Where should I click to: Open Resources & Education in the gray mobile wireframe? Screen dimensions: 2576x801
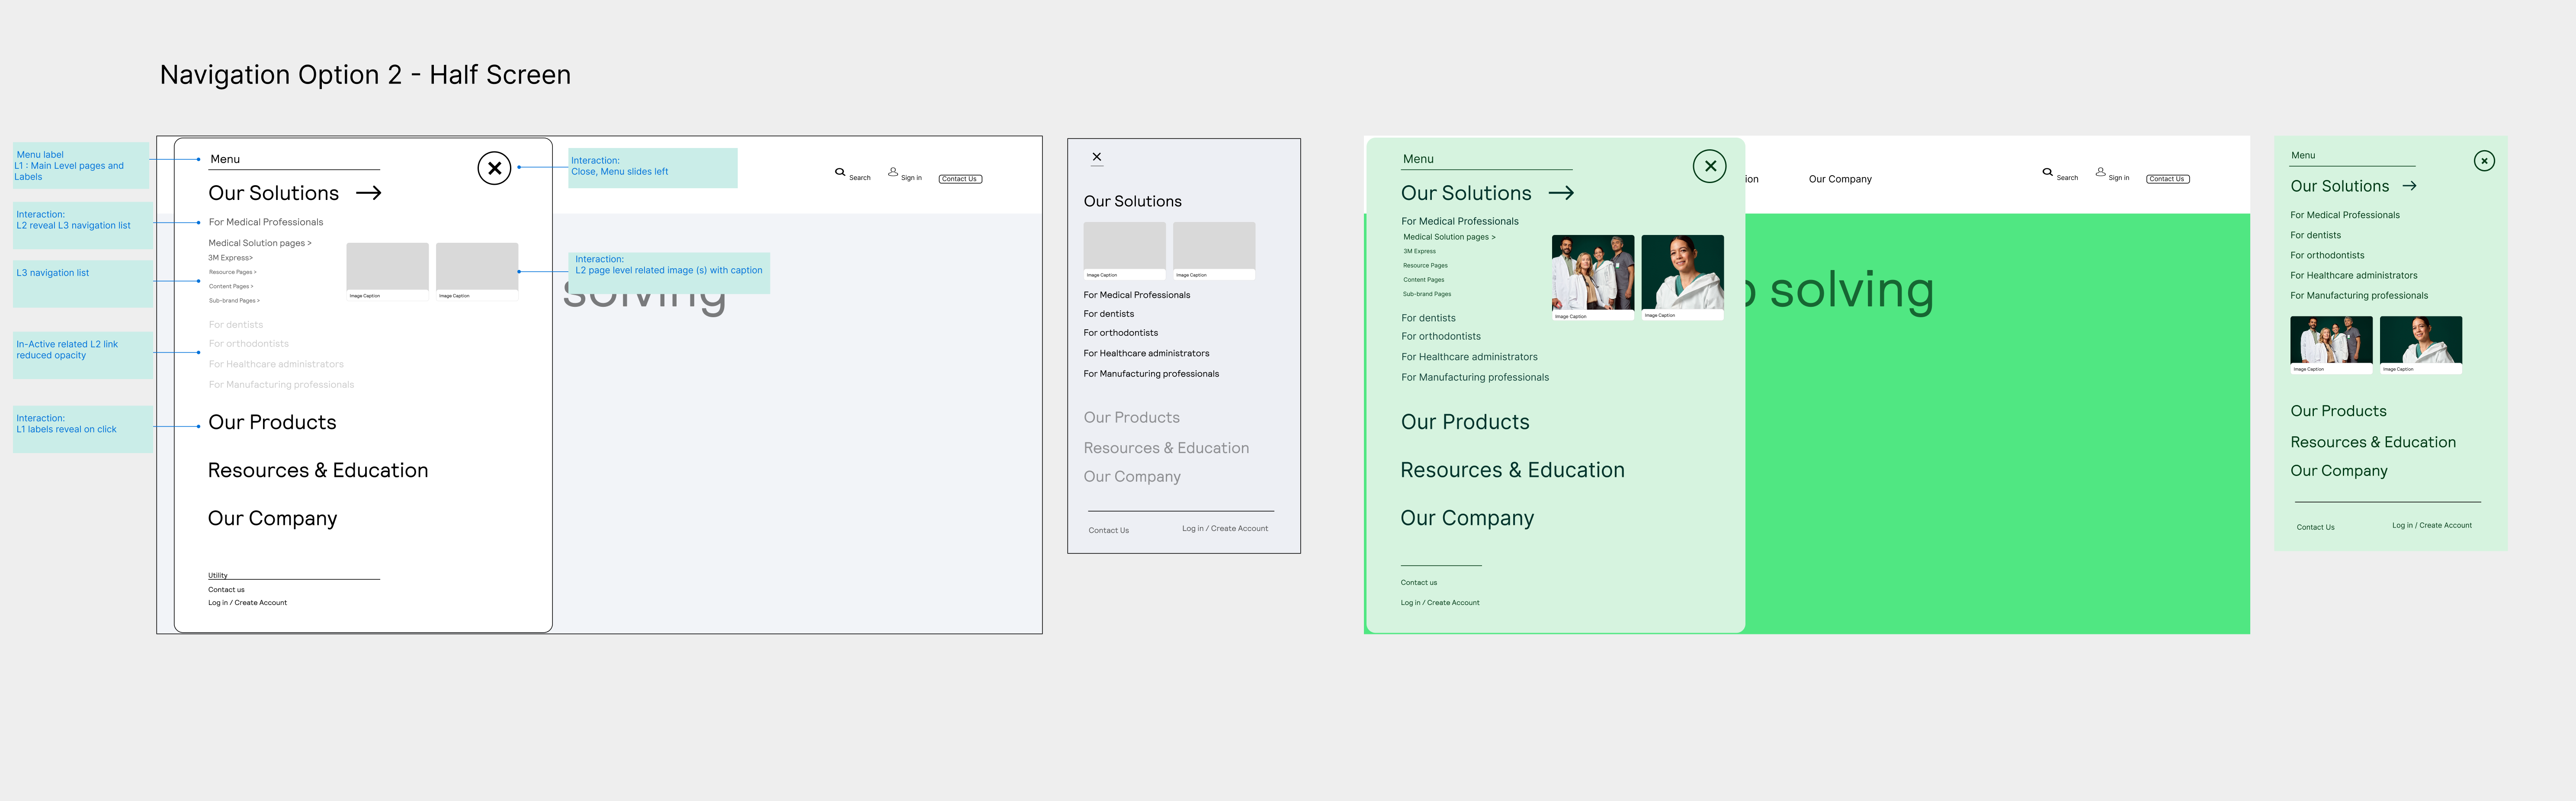tap(1166, 448)
